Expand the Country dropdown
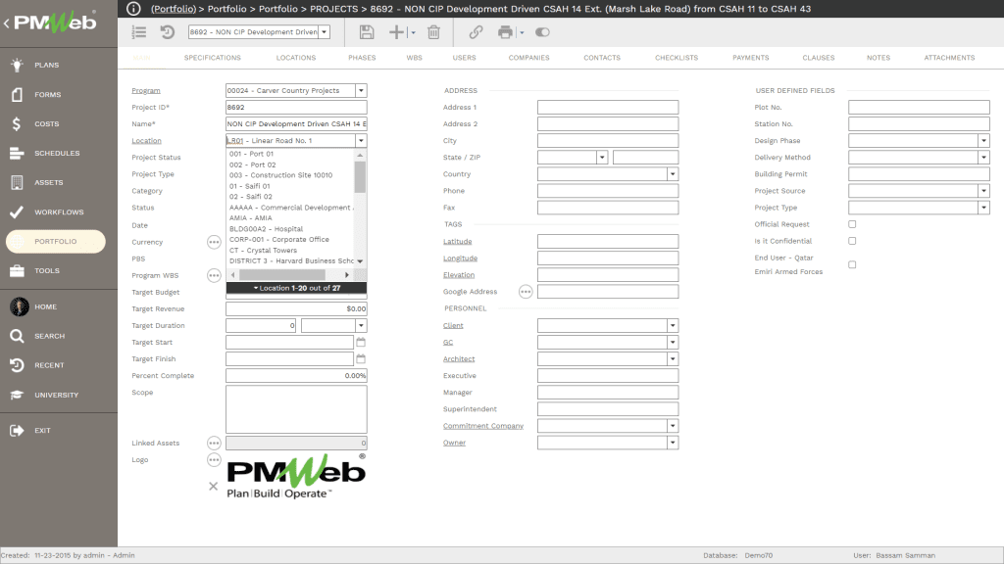The image size is (1004, 564). tap(673, 174)
